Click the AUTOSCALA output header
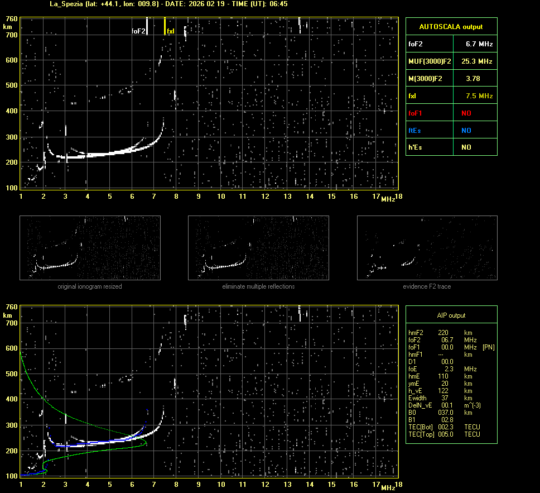Image resolution: width=540 pixels, height=493 pixels. pyautogui.click(x=451, y=26)
